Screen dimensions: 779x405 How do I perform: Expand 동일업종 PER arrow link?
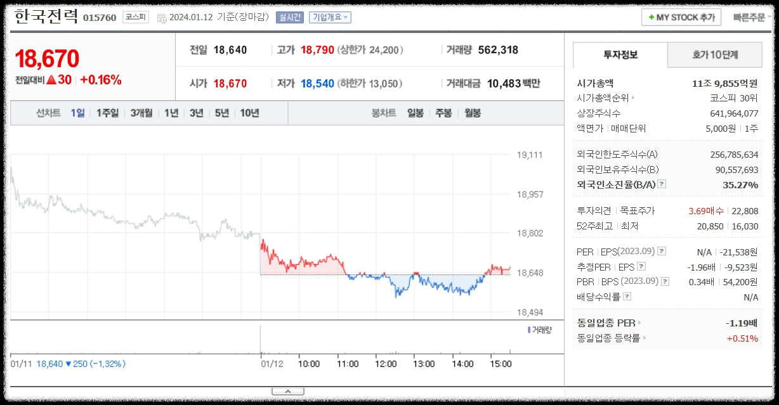click(x=639, y=323)
